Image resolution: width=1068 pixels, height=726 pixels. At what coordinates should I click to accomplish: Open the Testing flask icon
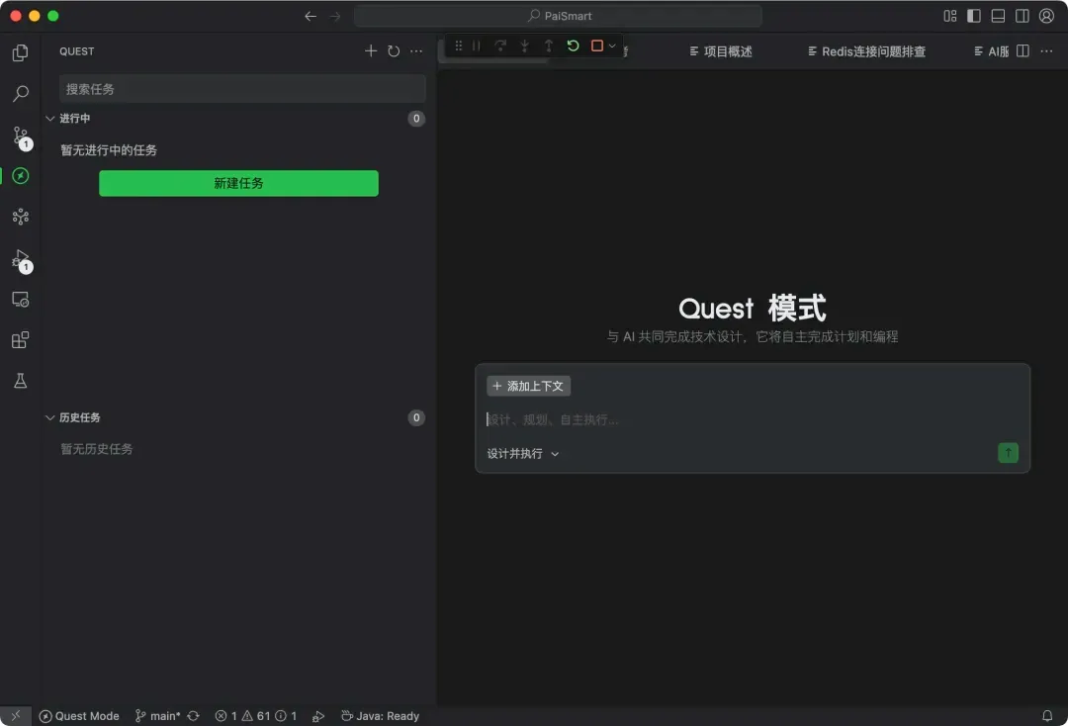[21, 381]
